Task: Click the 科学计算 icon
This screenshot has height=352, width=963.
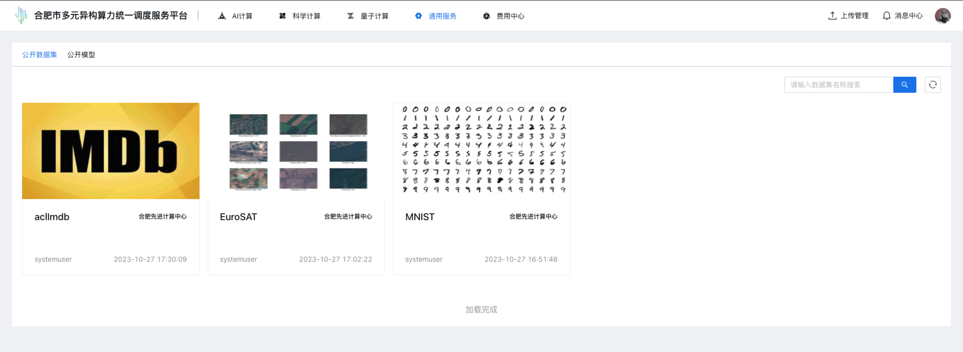Action: [282, 16]
